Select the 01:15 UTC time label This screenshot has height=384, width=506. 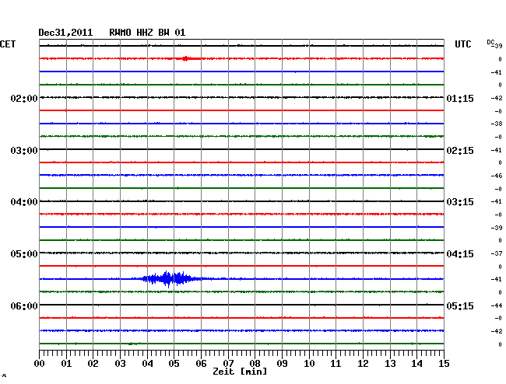pos(460,98)
